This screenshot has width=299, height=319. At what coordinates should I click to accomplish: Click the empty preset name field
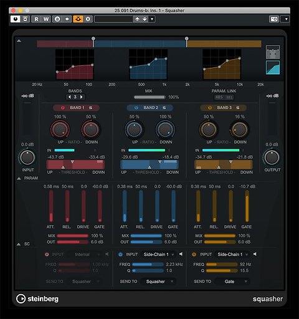click(113, 19)
